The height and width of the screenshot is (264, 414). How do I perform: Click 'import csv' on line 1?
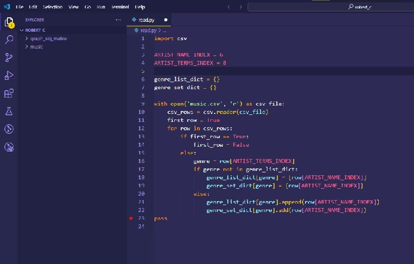pyautogui.click(x=170, y=39)
